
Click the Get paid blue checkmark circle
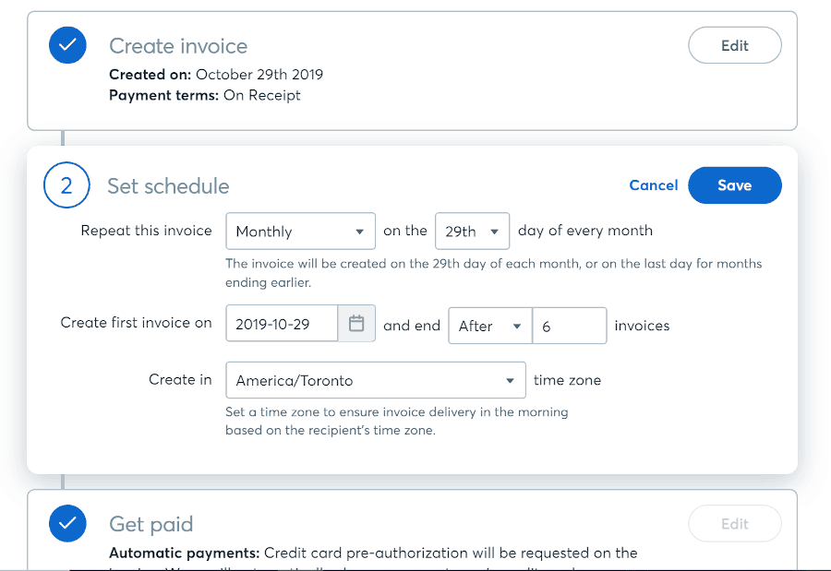click(67, 523)
